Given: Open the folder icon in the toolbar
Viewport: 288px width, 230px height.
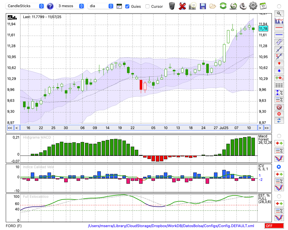Looking at the screenshot, I should coord(213,6).
